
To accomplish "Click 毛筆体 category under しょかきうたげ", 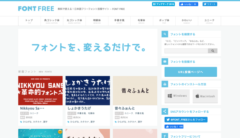I will pos(91,113).
